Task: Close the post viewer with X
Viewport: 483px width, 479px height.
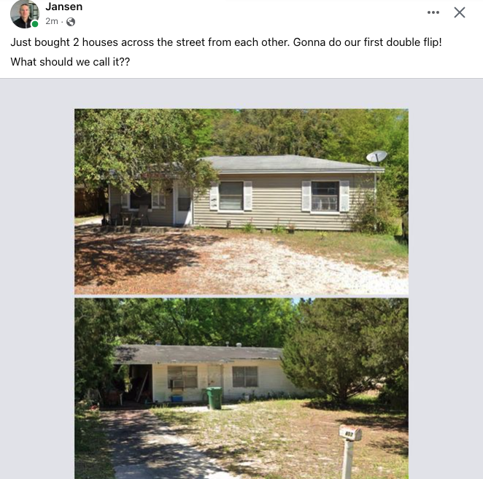Action: pos(460,12)
